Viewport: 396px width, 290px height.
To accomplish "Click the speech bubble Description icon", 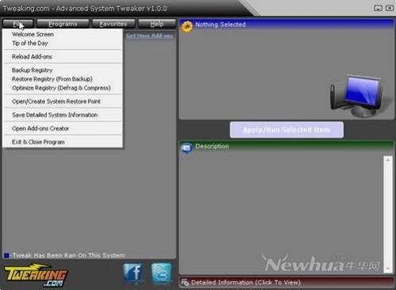I will coord(187,149).
